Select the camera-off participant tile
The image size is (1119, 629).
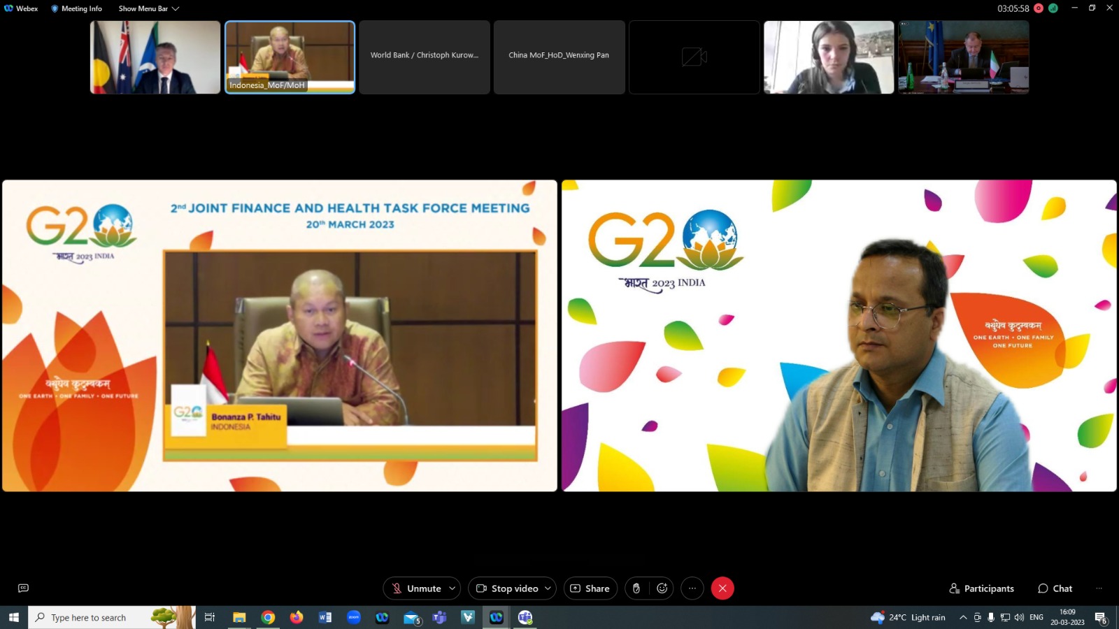(x=694, y=57)
